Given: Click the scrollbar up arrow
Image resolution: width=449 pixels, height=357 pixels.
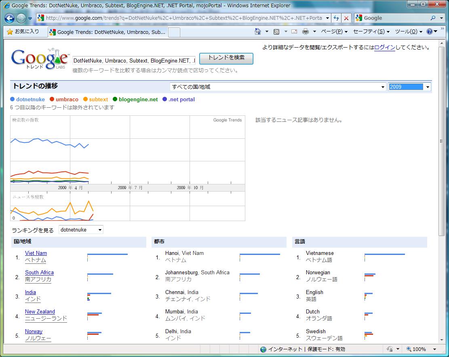Looking at the screenshot, I should (441, 43).
